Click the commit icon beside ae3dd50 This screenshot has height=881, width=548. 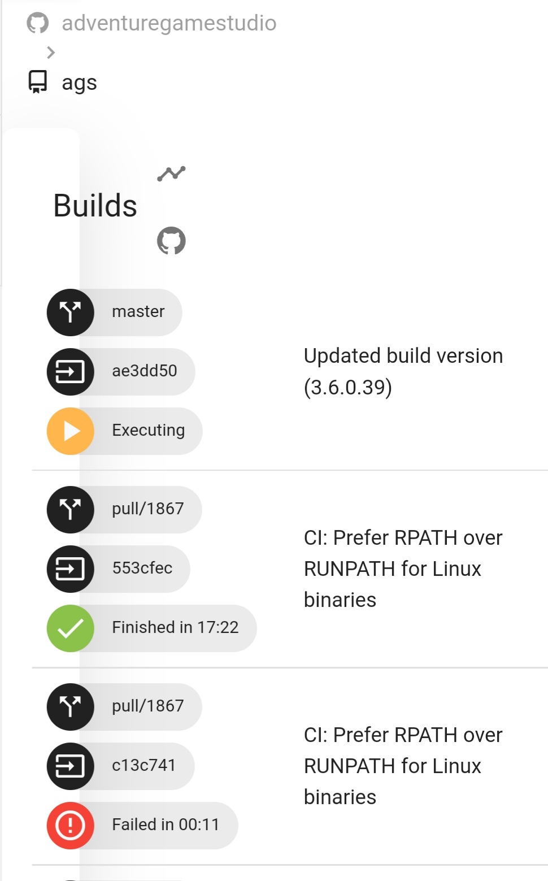(x=70, y=371)
